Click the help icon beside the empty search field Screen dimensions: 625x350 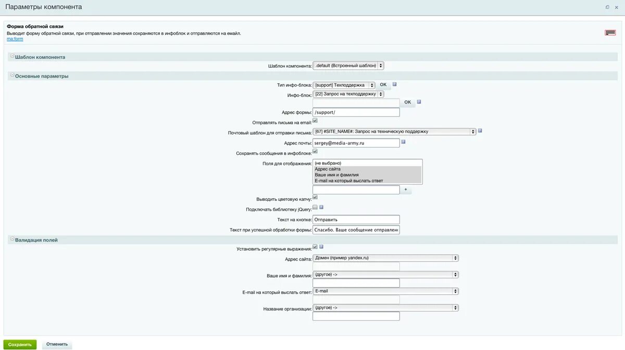pos(419,102)
